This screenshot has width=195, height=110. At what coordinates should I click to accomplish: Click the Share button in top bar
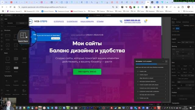coord(186,15)
